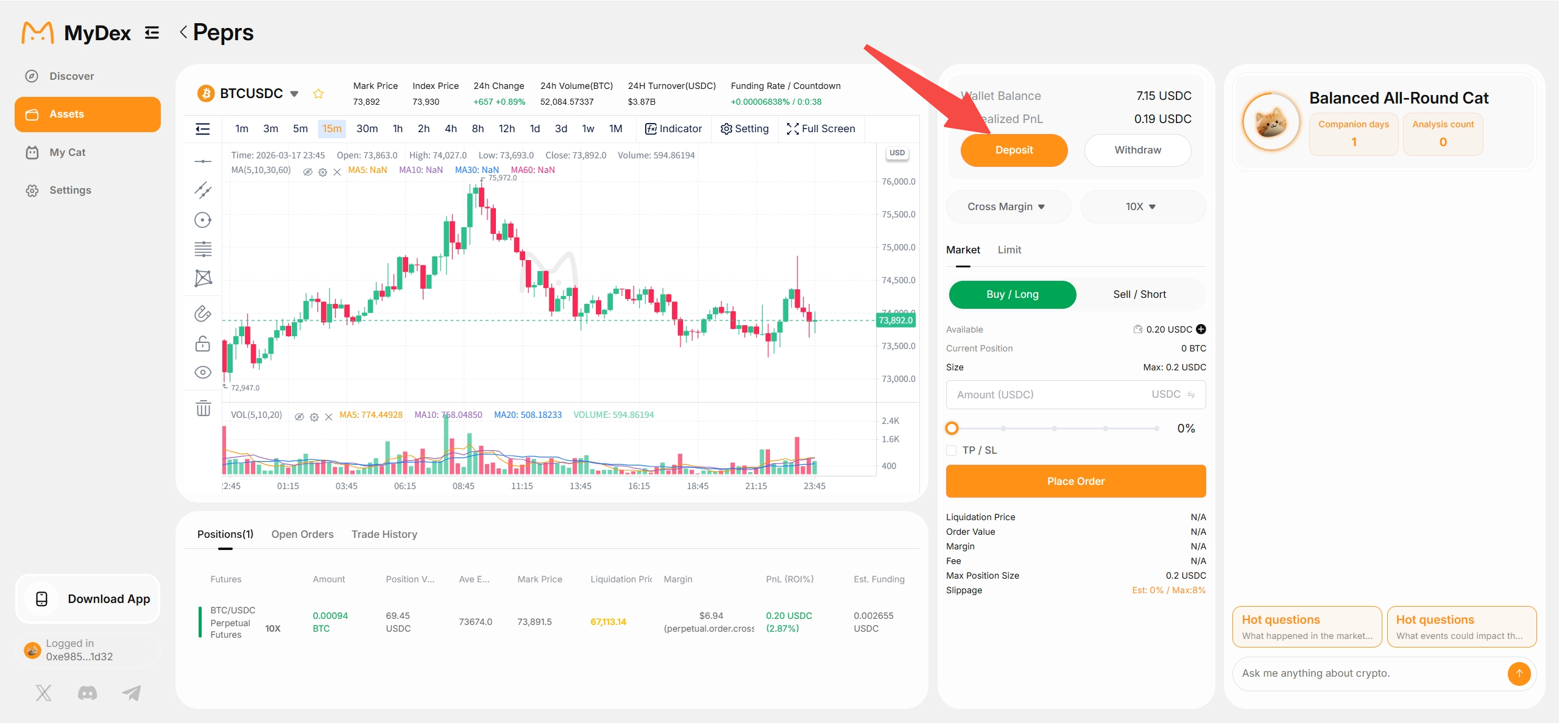Image resolution: width=1559 pixels, height=723 pixels.
Task: Click the lock drawings icon
Action: pyautogui.click(x=203, y=344)
